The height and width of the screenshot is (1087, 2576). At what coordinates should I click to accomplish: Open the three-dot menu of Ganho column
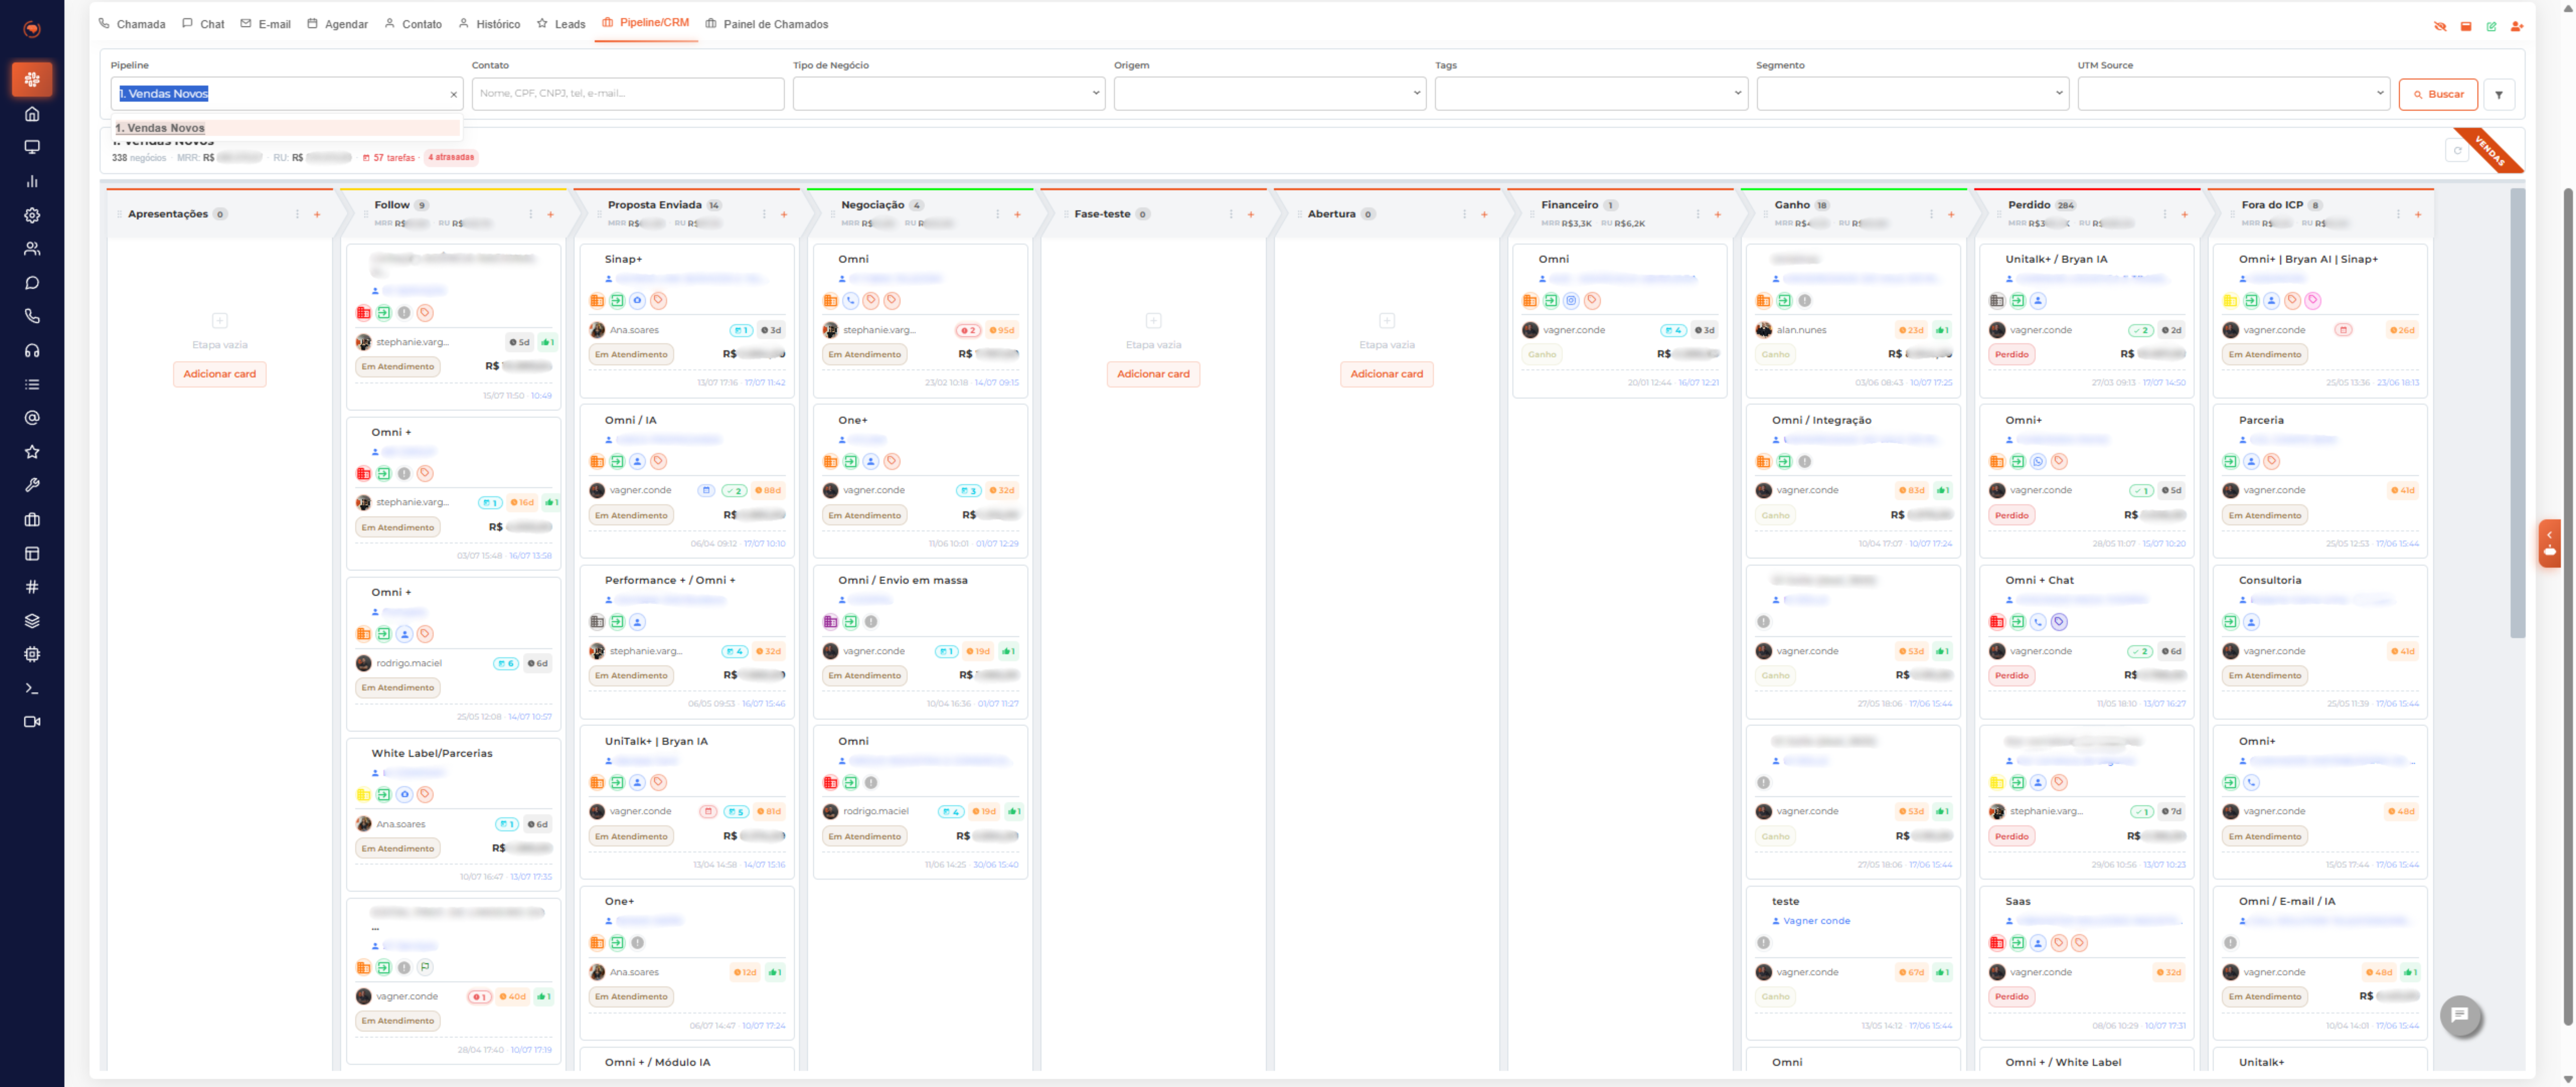1931,214
